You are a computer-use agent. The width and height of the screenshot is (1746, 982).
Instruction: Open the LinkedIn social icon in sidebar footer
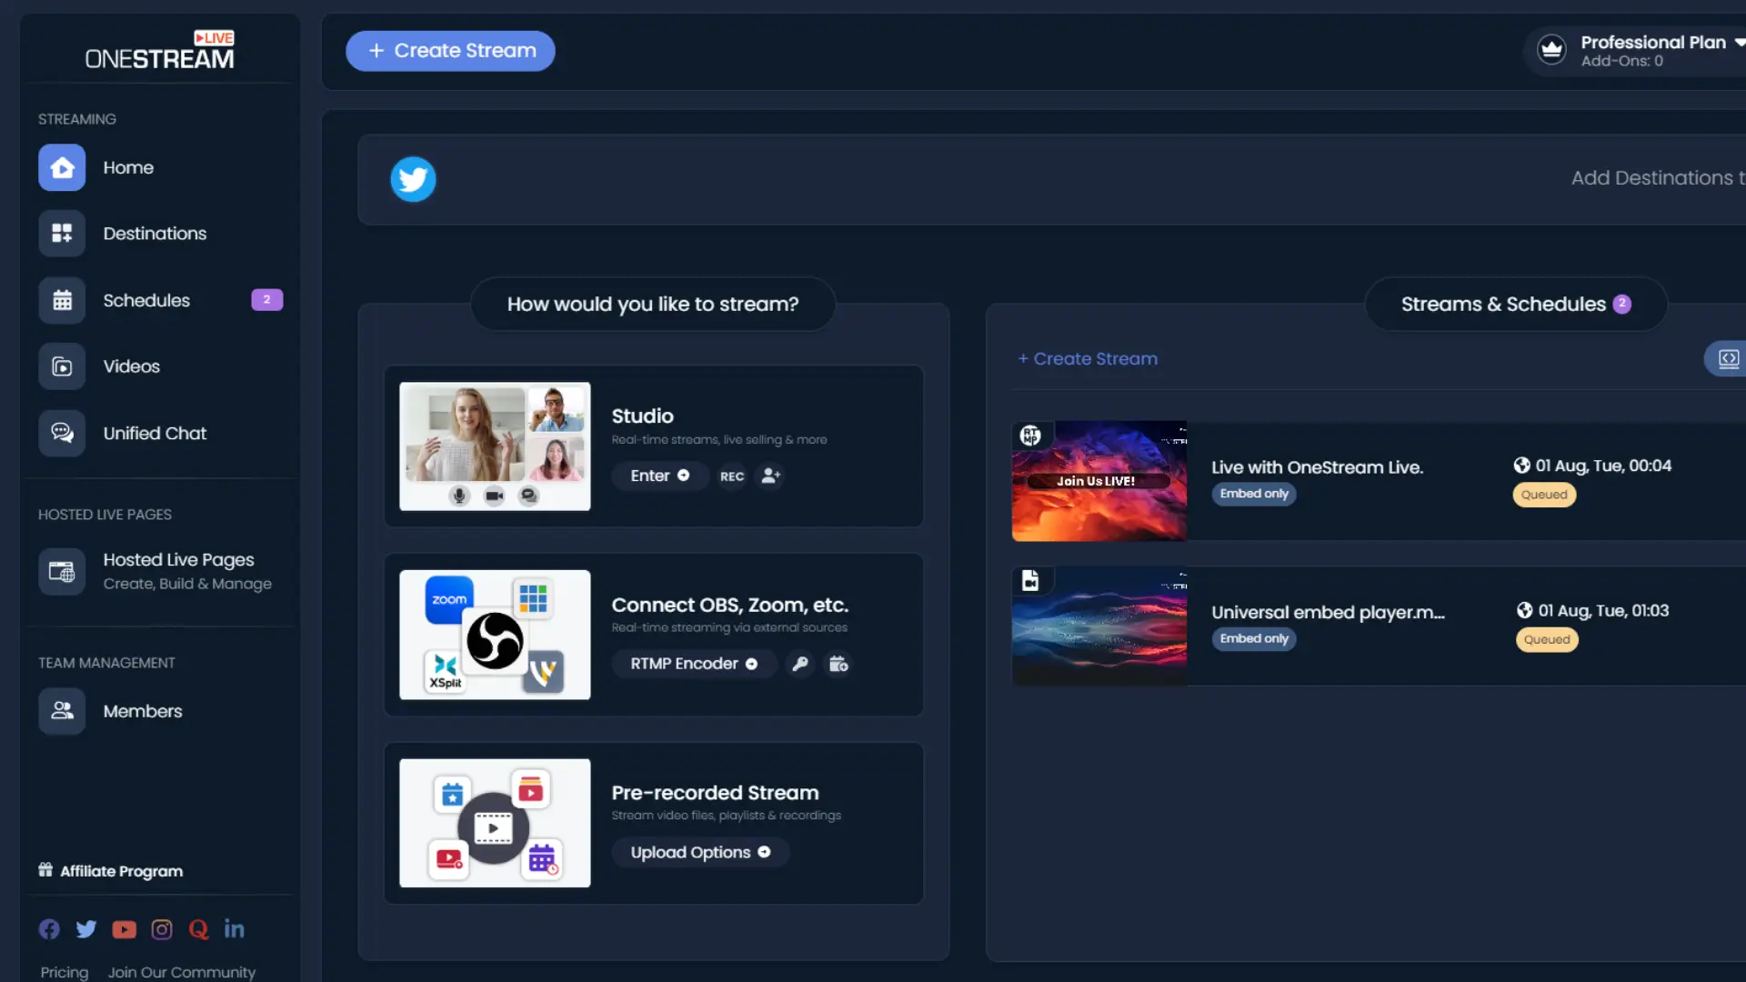pyautogui.click(x=235, y=928)
